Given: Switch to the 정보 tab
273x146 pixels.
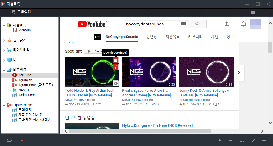Looking at the screenshot, I should click(x=230, y=37).
